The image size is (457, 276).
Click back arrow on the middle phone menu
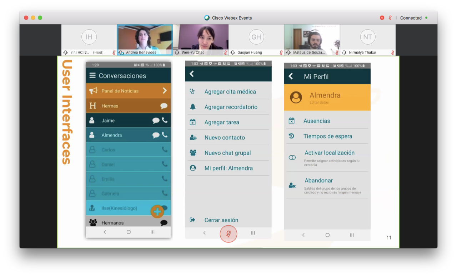pos(192,74)
